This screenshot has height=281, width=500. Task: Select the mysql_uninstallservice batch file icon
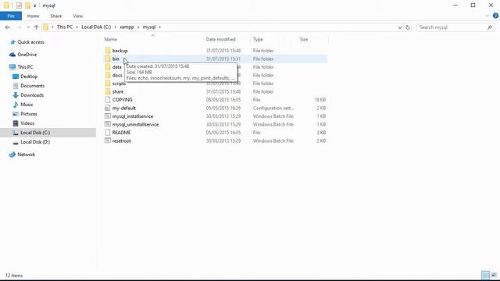[x=108, y=124]
